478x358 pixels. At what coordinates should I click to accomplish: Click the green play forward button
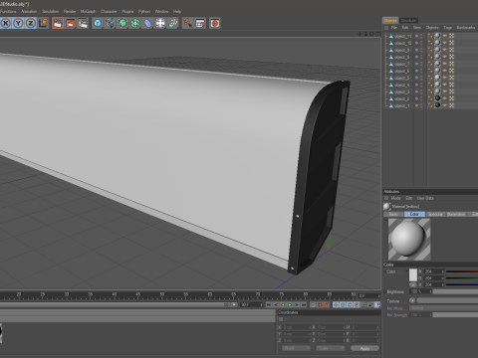click(290, 304)
